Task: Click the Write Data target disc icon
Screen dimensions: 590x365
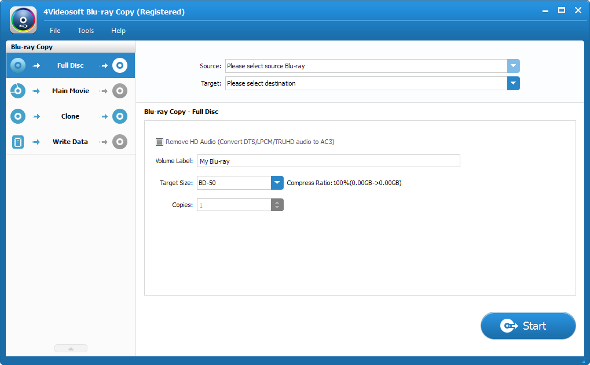Action: pos(120,142)
